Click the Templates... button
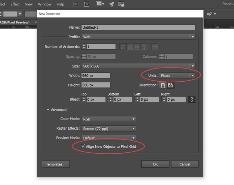The width and height of the screenshot is (234, 185). click(56, 164)
